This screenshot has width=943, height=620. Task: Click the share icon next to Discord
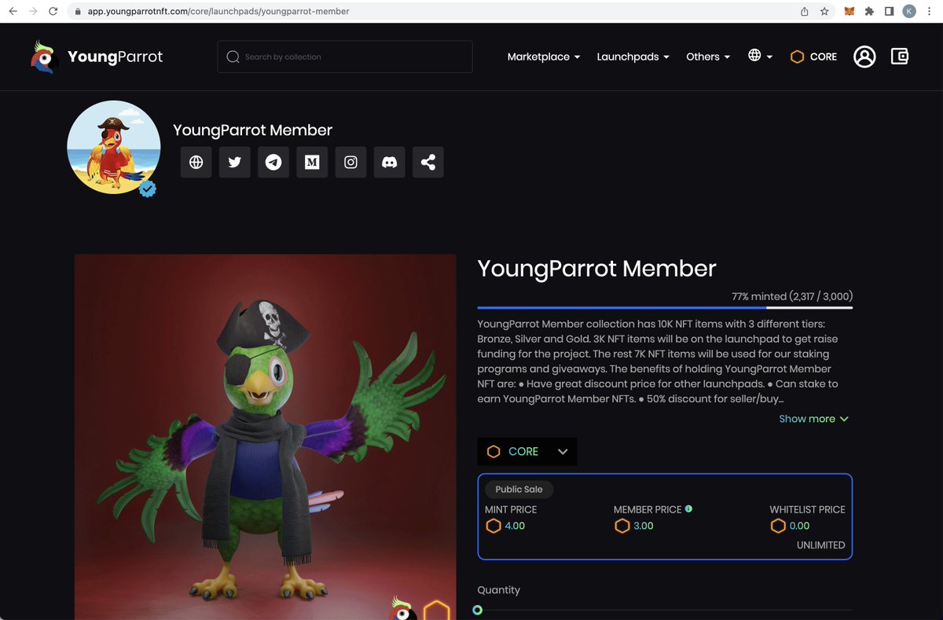(427, 162)
